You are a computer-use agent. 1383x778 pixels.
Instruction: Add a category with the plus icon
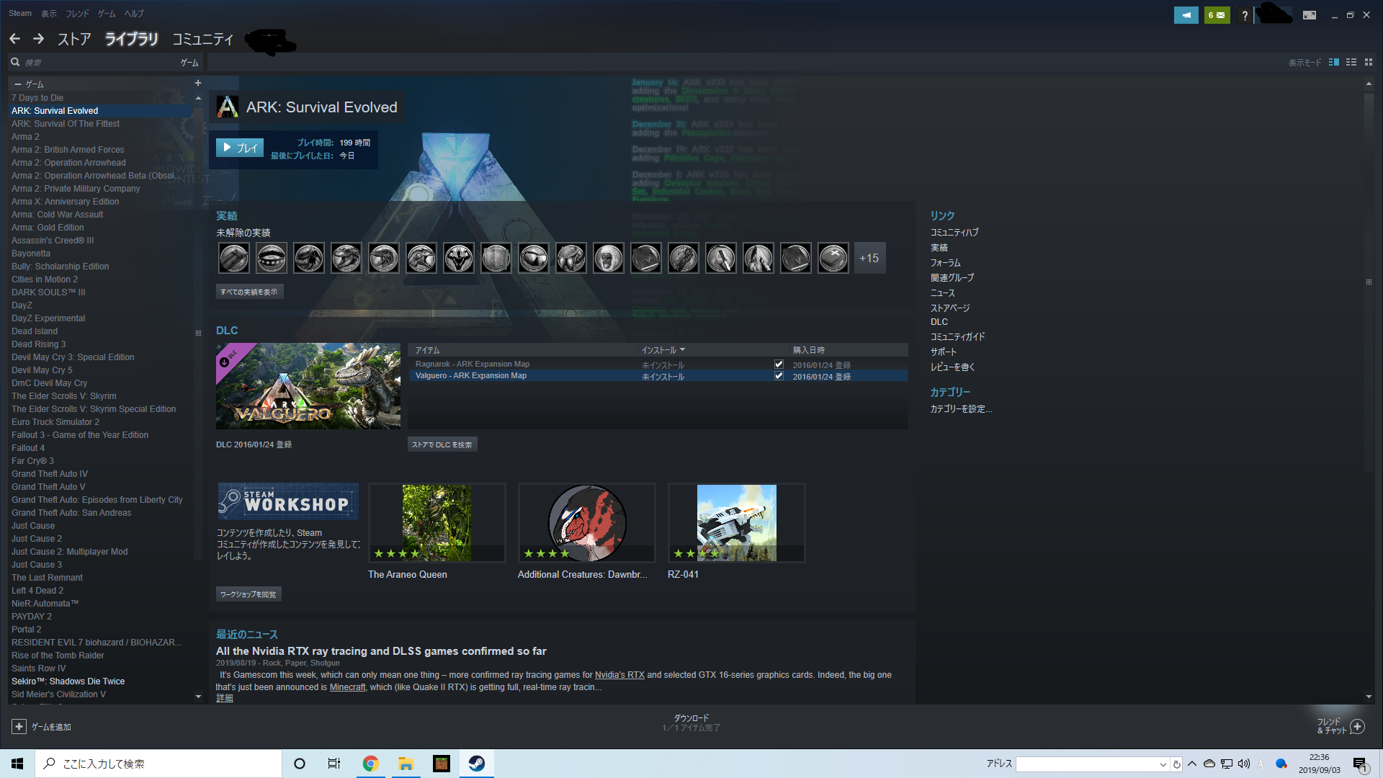(198, 84)
